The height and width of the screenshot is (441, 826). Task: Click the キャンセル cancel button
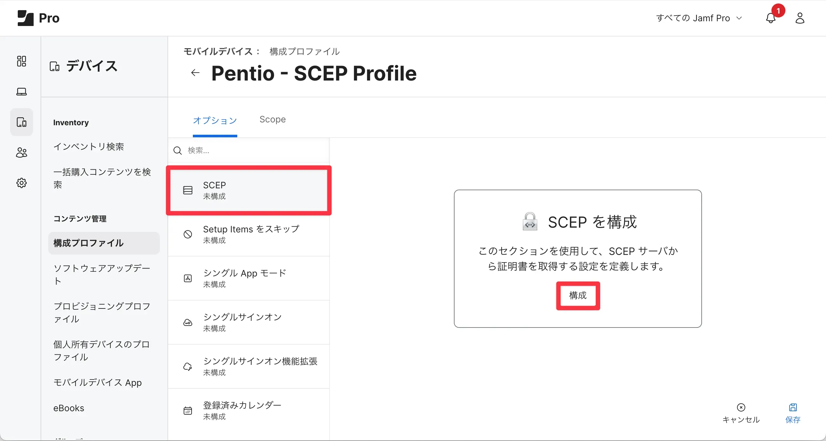point(741,413)
